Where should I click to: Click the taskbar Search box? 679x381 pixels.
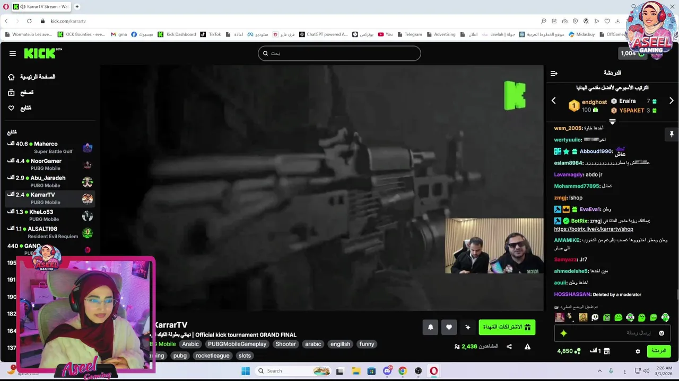click(x=293, y=371)
